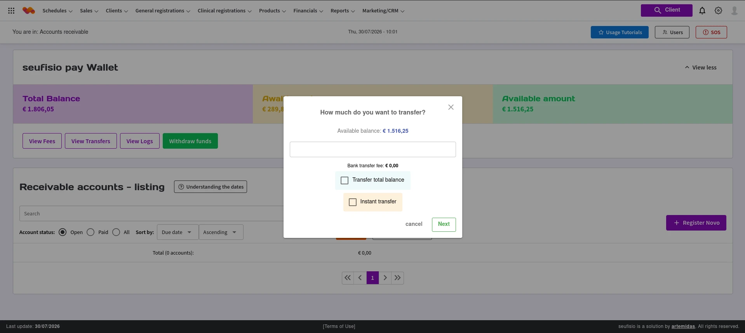
Task: Select Open account status radio
Action: tap(63, 232)
